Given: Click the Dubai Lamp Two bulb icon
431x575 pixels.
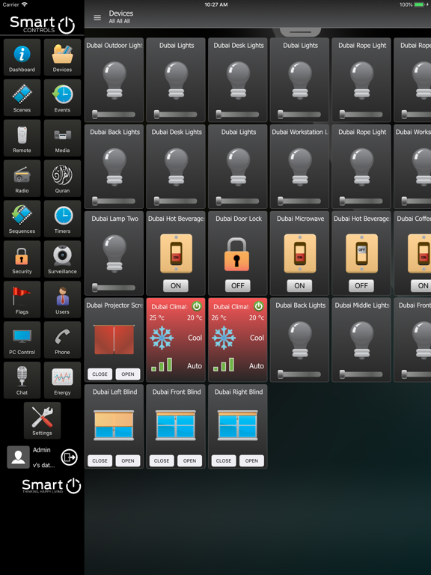Looking at the screenshot, I should [114, 253].
